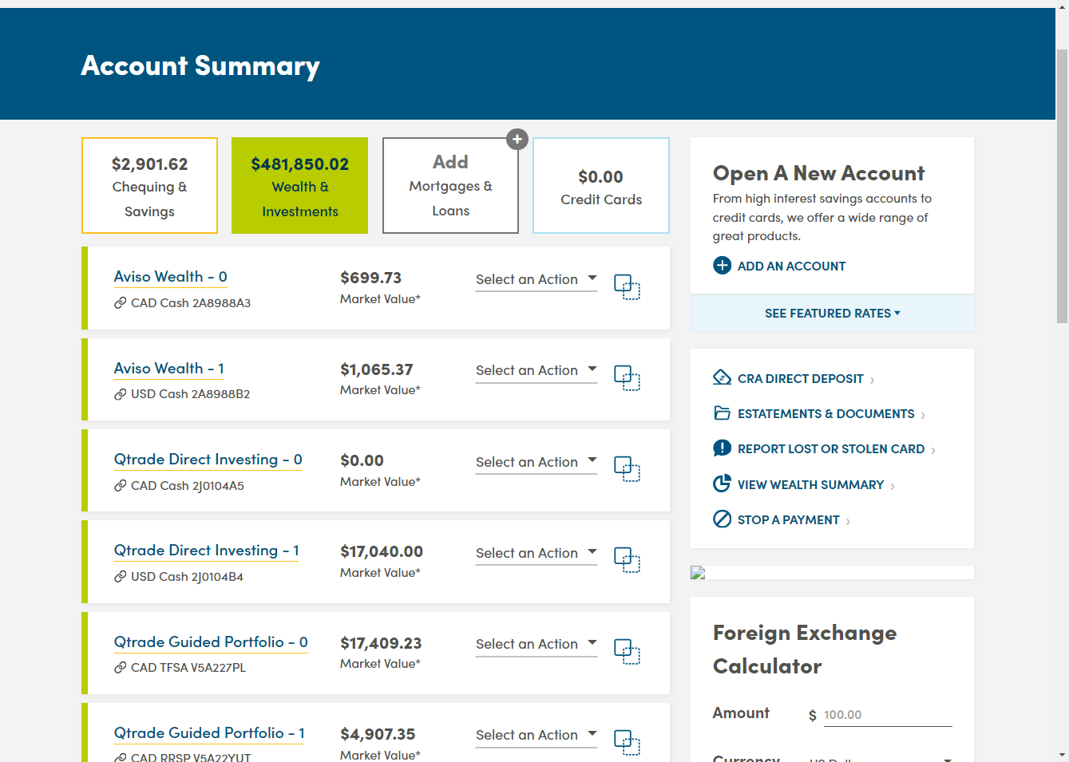The width and height of the screenshot is (1069, 762).
Task: Select the Wealth & Investments tab
Action: coord(300,186)
